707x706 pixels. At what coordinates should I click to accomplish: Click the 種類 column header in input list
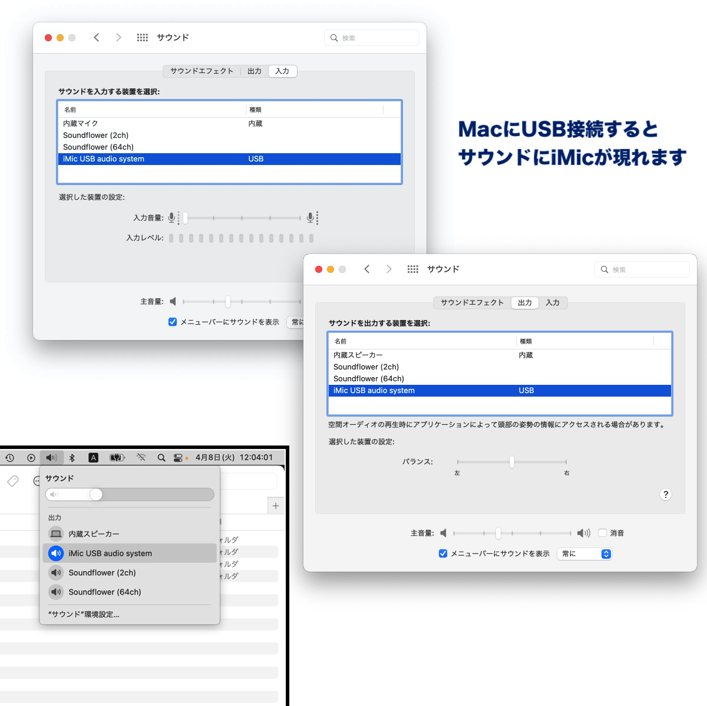pyautogui.click(x=315, y=110)
